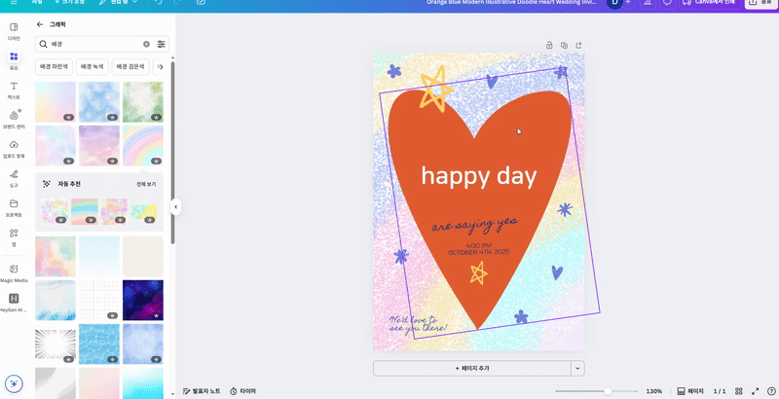Click the D user avatar
Screen dimensions: 779x399
(x=614, y=3)
